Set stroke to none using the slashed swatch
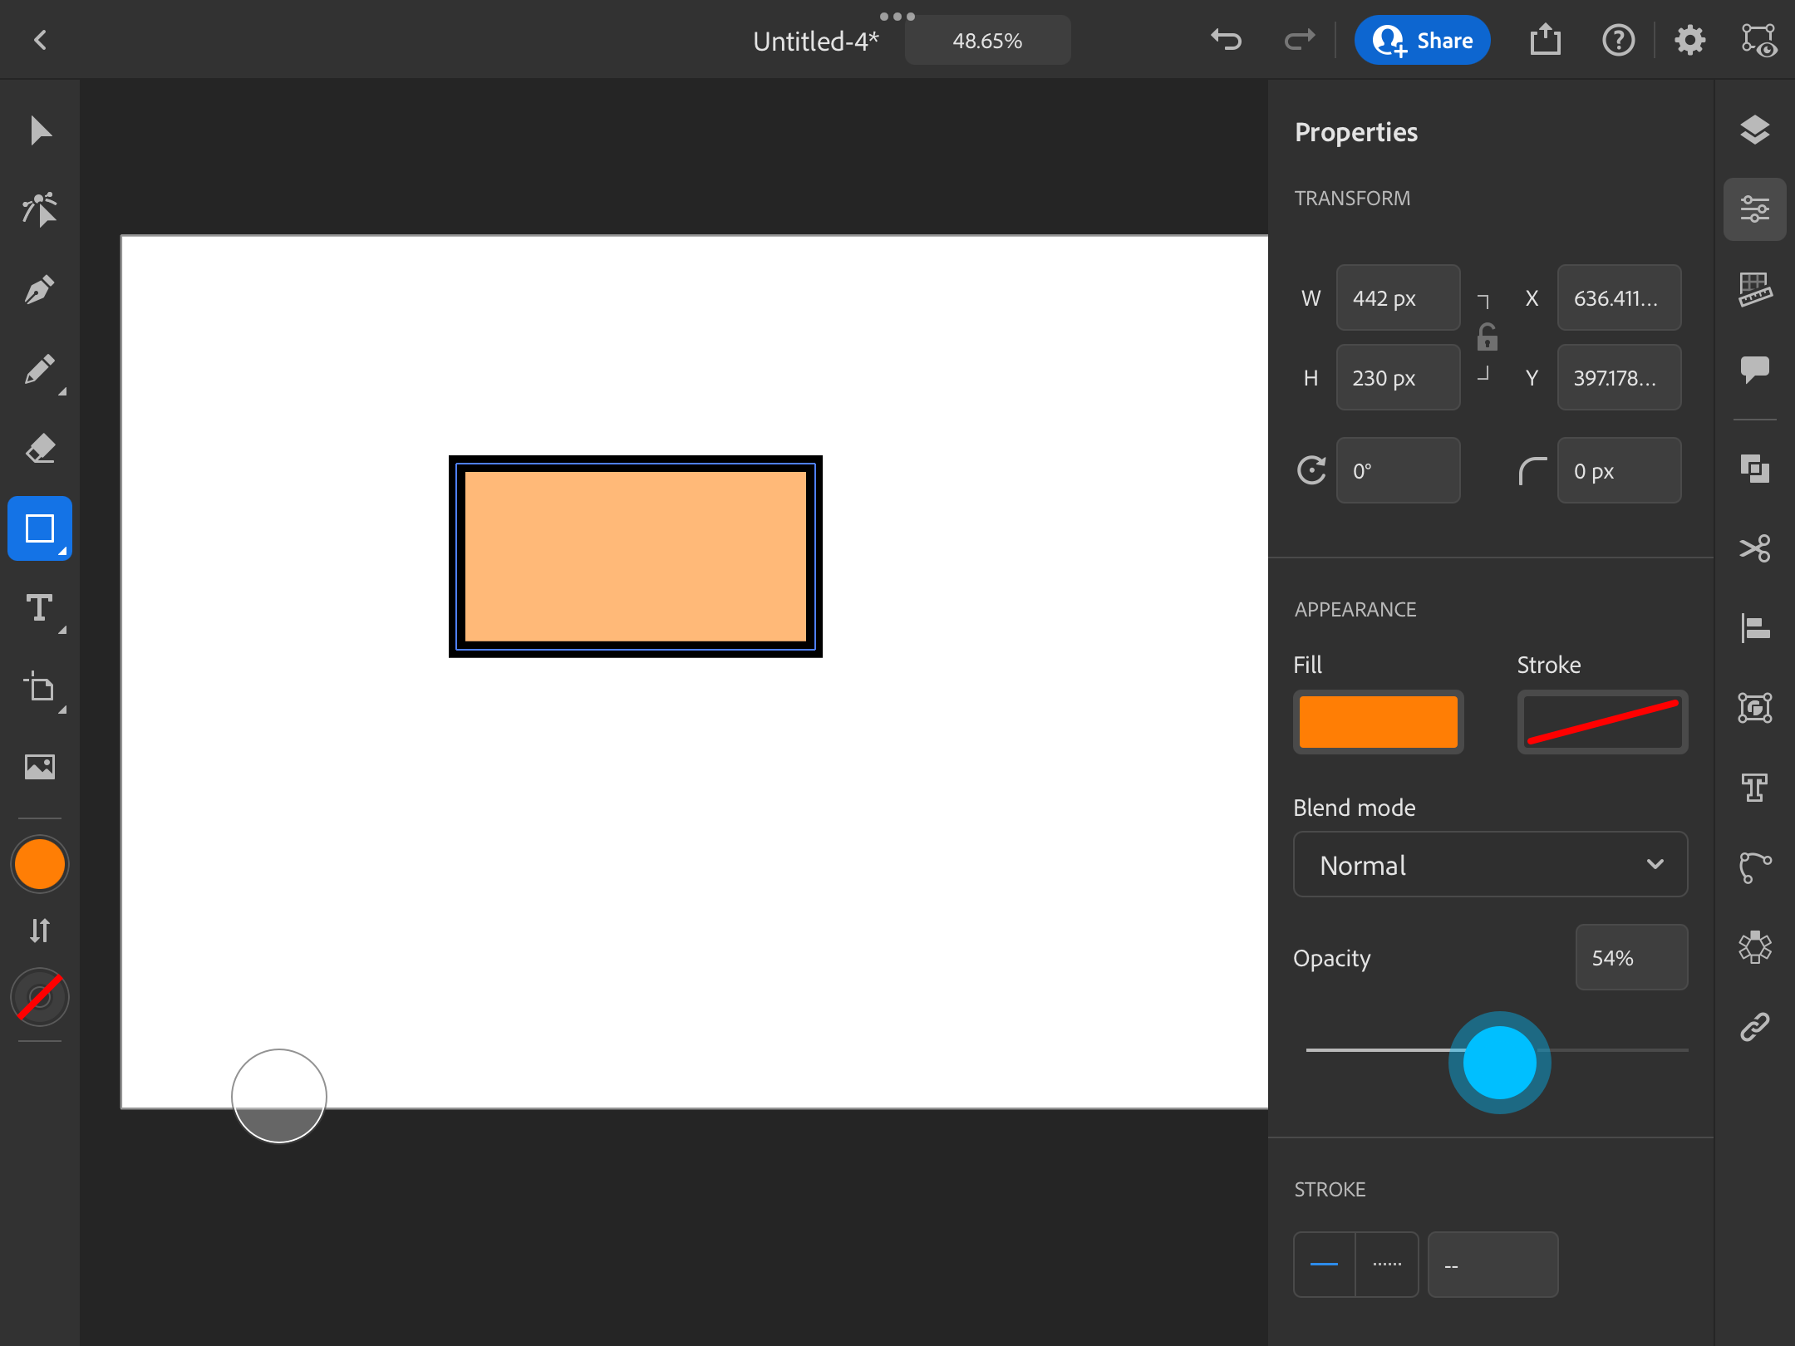 (x=40, y=997)
